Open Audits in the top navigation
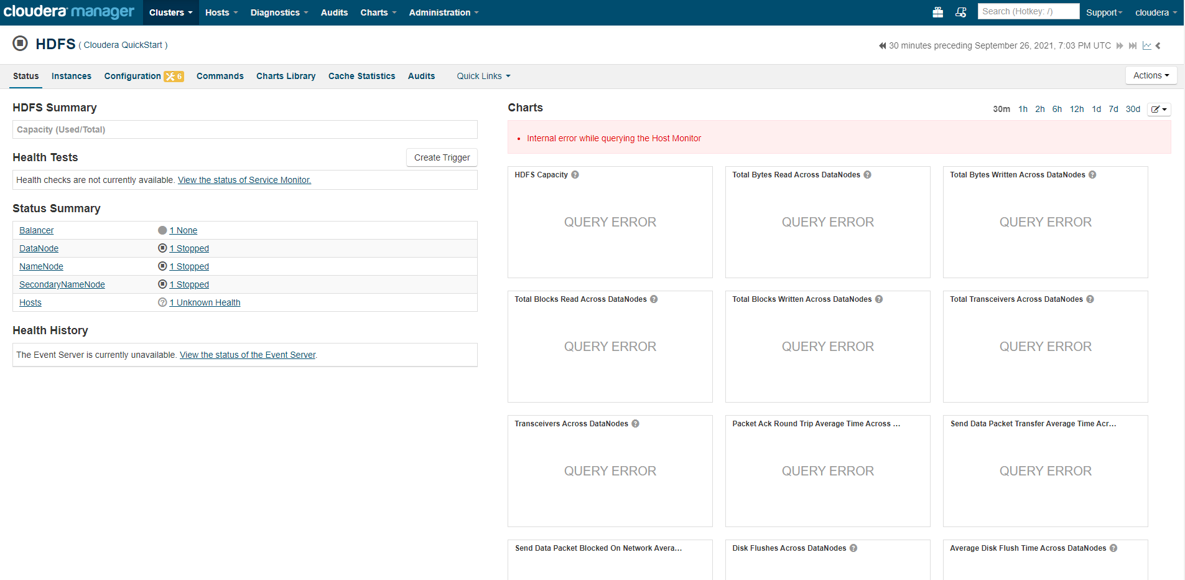 pos(334,12)
